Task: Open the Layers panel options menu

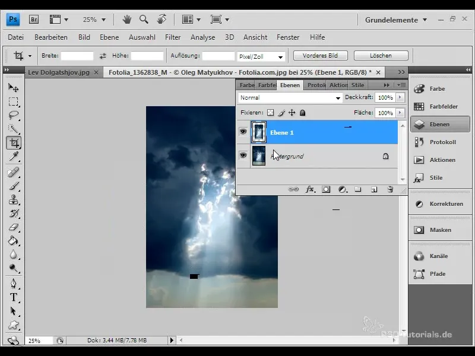Action: [401, 85]
